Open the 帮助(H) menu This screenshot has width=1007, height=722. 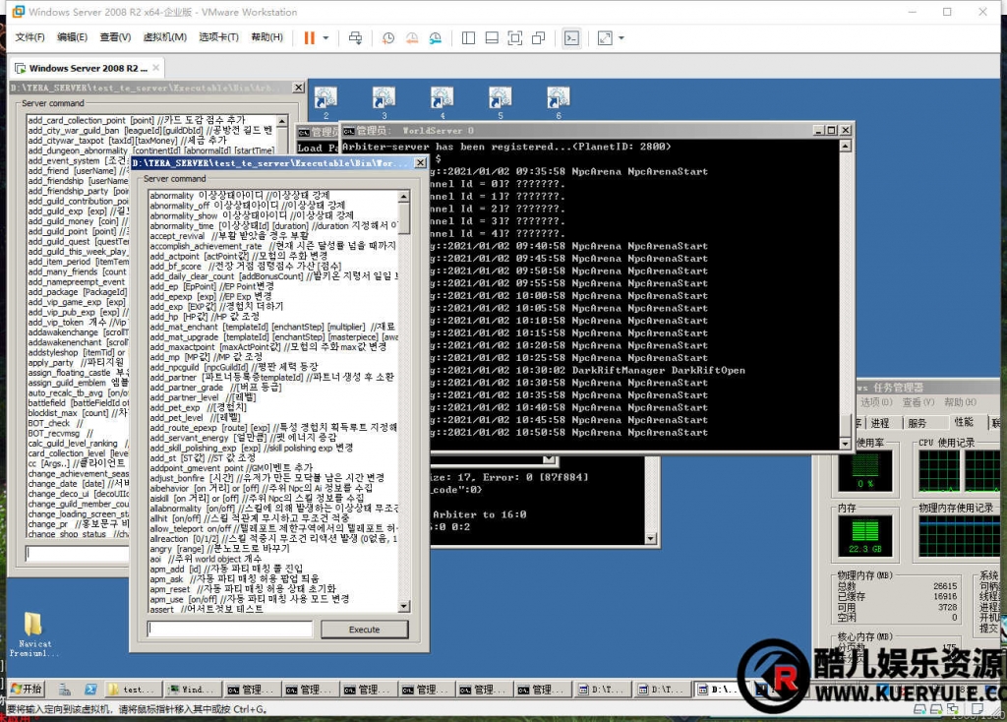click(267, 37)
